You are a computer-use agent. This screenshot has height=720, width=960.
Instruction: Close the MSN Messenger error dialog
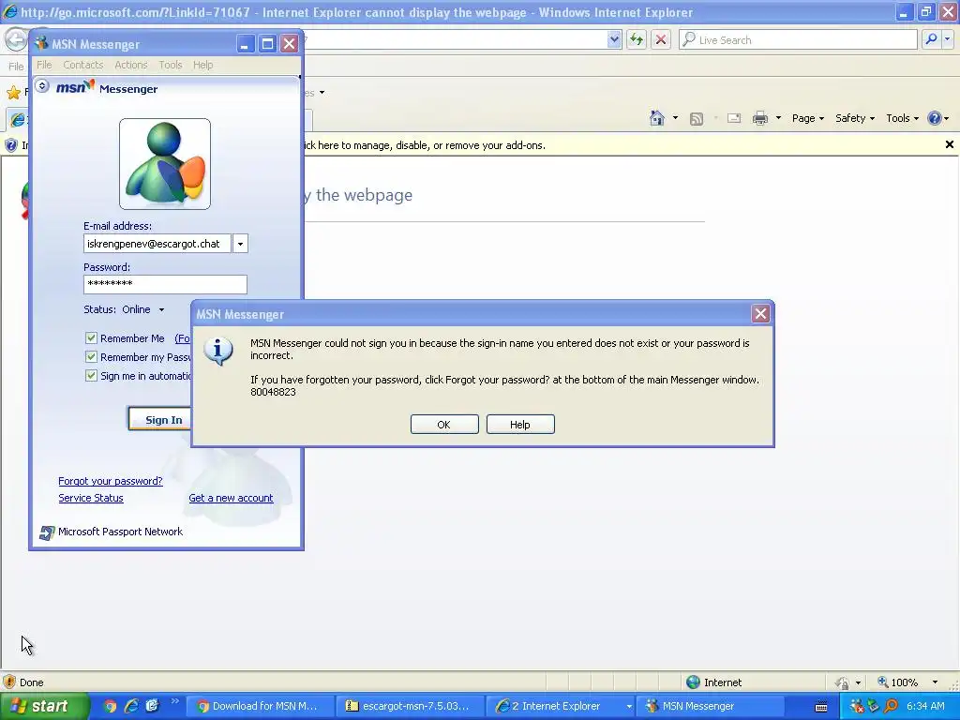click(760, 314)
